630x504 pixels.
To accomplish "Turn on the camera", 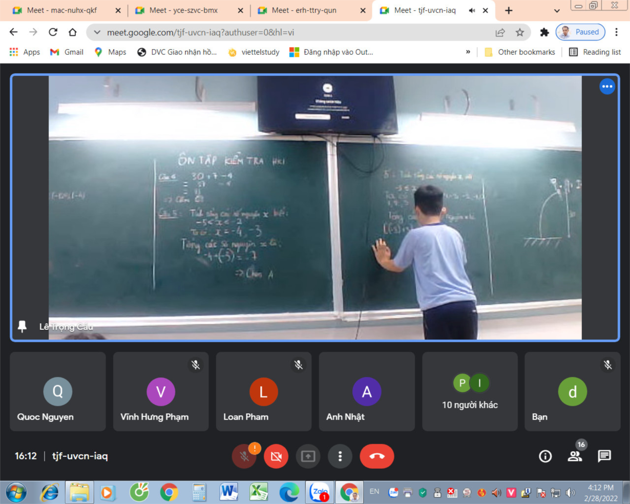I will click(276, 456).
